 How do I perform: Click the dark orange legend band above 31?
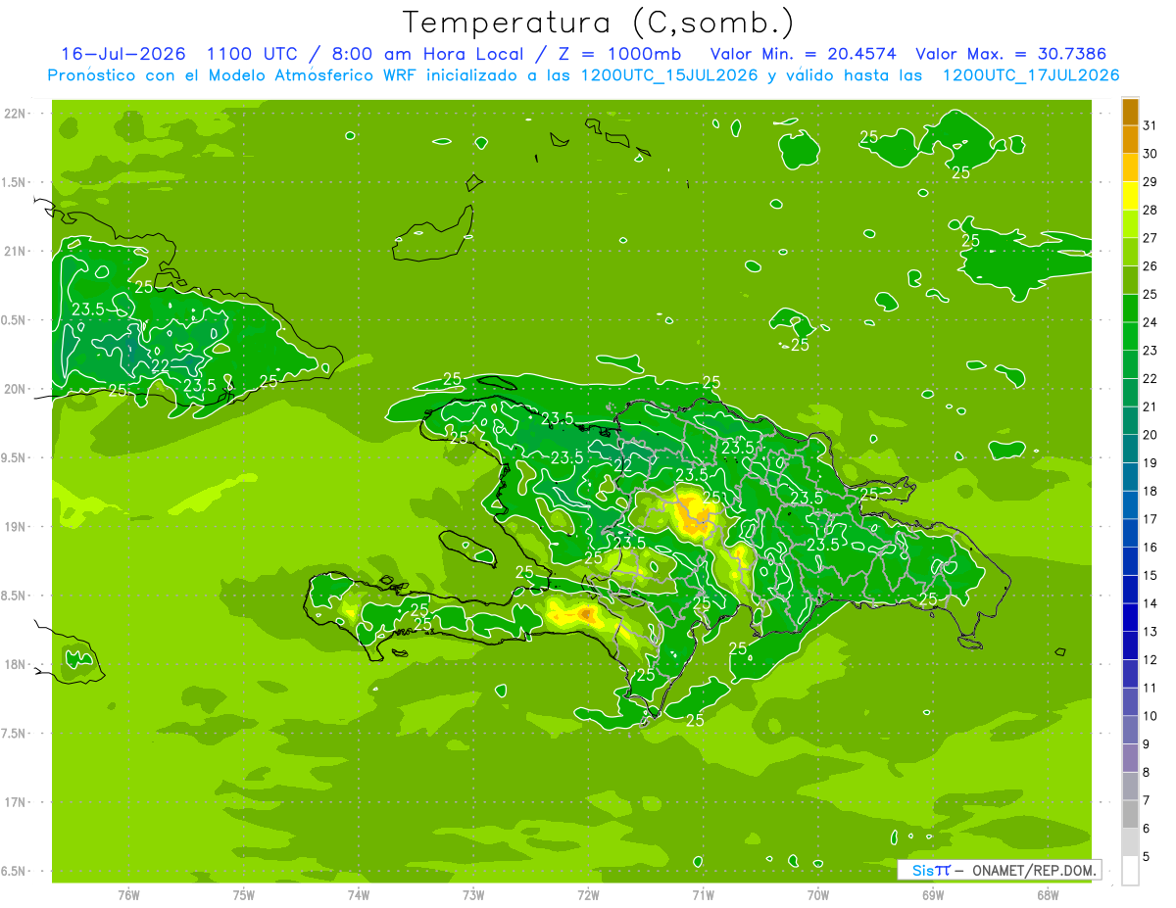[x=1130, y=111]
